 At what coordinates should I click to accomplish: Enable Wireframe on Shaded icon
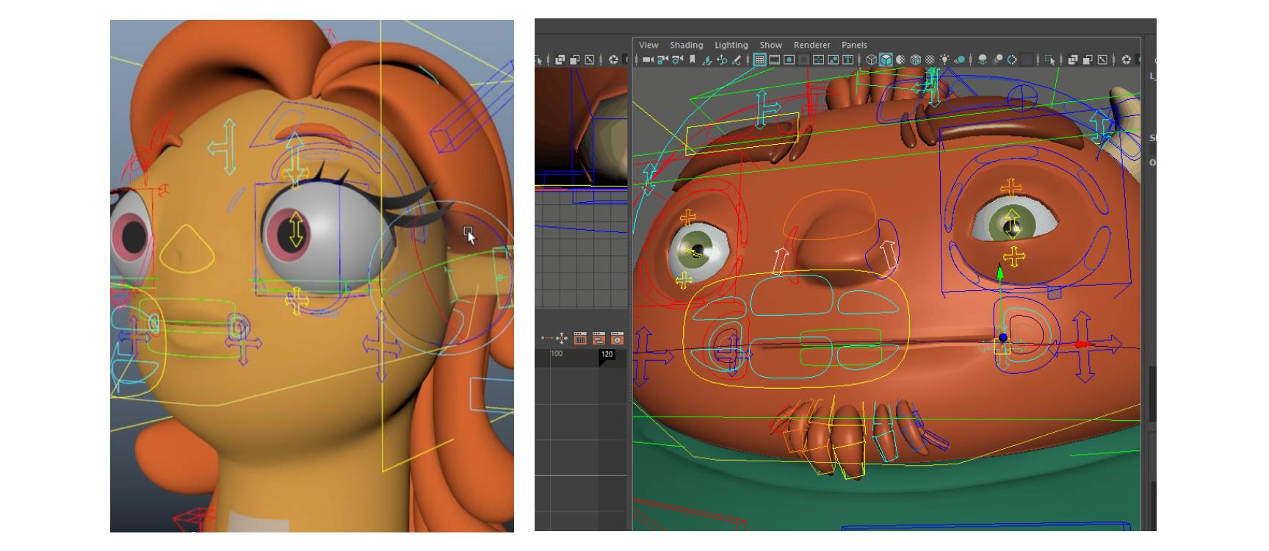[916, 60]
